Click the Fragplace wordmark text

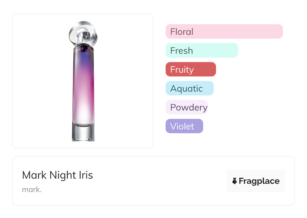(259, 181)
